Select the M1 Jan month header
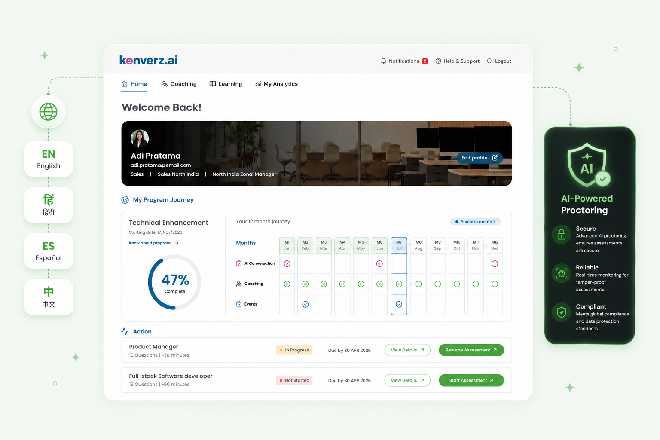 coord(287,245)
